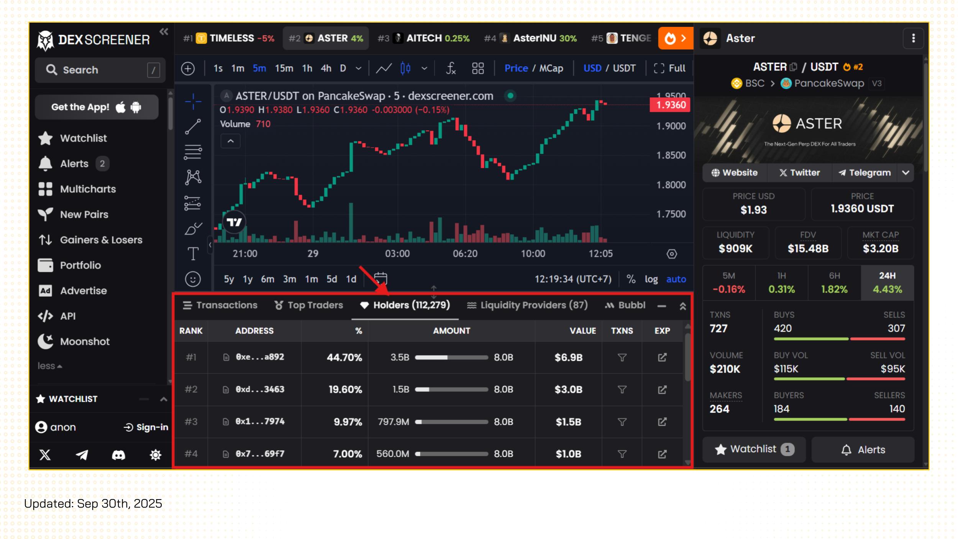Click the filter icon for holder #1

[x=622, y=357]
